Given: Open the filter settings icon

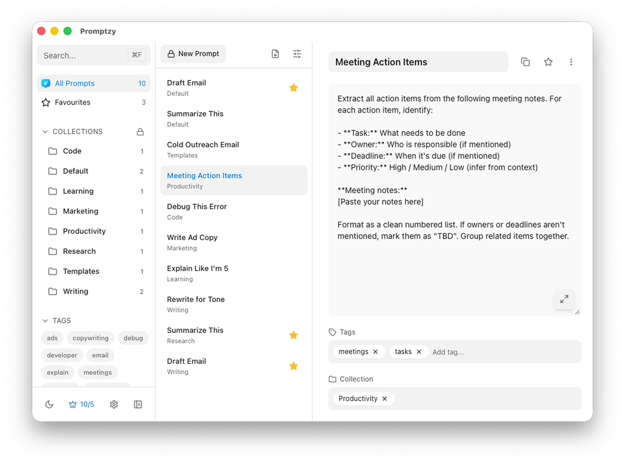Looking at the screenshot, I should pyautogui.click(x=297, y=54).
